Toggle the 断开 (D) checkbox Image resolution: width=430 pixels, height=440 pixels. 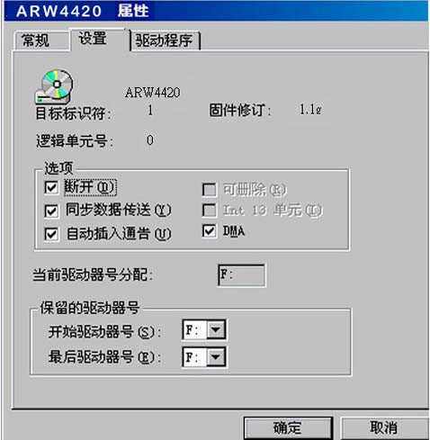51,188
